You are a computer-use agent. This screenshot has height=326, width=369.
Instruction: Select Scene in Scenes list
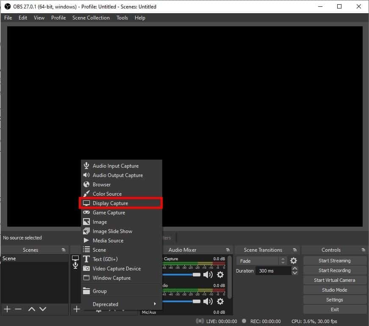pos(35,259)
